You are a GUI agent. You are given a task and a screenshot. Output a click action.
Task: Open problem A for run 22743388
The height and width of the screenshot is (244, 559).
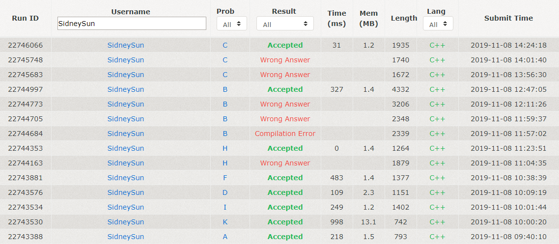point(225,237)
